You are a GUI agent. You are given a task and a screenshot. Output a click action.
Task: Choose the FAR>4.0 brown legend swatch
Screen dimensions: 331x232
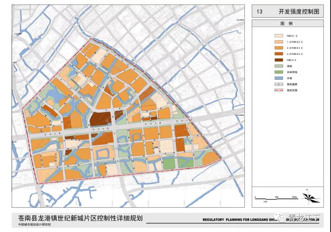pyautogui.click(x=278, y=60)
